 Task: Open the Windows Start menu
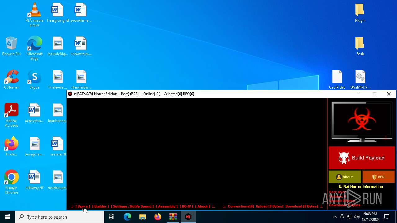tap(7, 217)
